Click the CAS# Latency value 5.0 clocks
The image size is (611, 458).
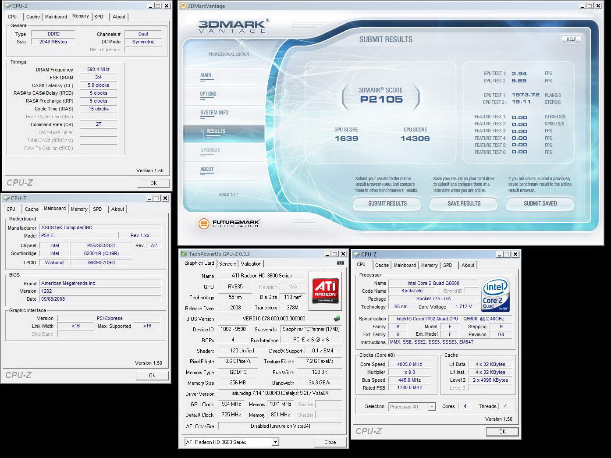tap(98, 85)
